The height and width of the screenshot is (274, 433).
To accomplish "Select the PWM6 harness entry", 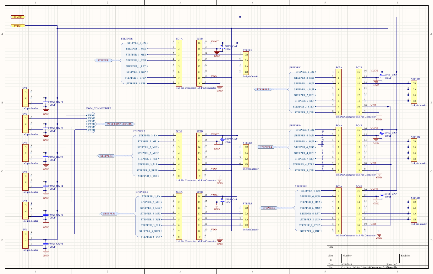I will [91, 130].
